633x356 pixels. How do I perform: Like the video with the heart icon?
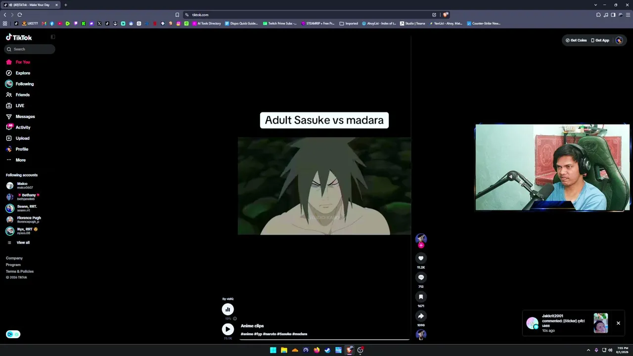[x=421, y=258]
